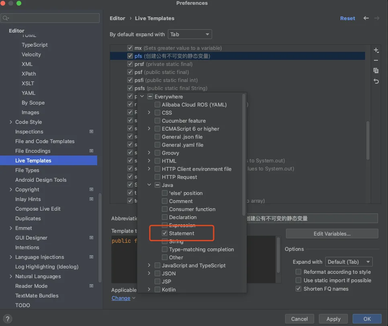Click the search icon in settings search field
This screenshot has width=388, height=326.
tap(6, 18)
